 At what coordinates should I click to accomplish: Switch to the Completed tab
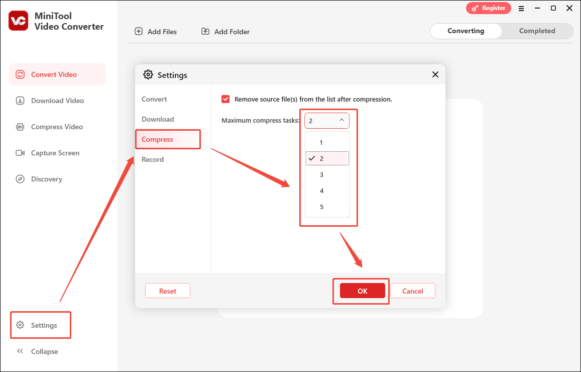[537, 31]
